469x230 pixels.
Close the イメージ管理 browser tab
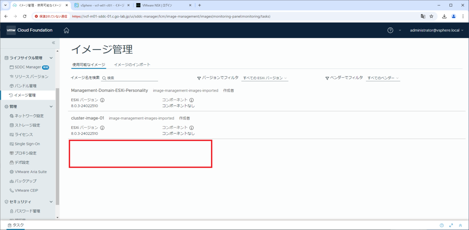(x=67, y=5)
